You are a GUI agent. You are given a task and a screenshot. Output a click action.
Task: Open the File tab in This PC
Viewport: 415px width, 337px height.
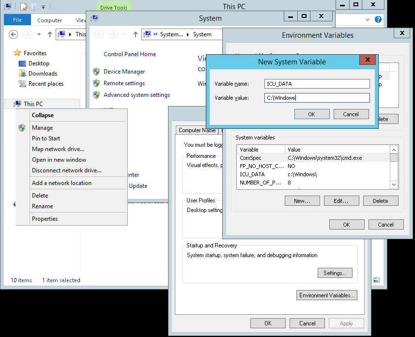pos(17,20)
